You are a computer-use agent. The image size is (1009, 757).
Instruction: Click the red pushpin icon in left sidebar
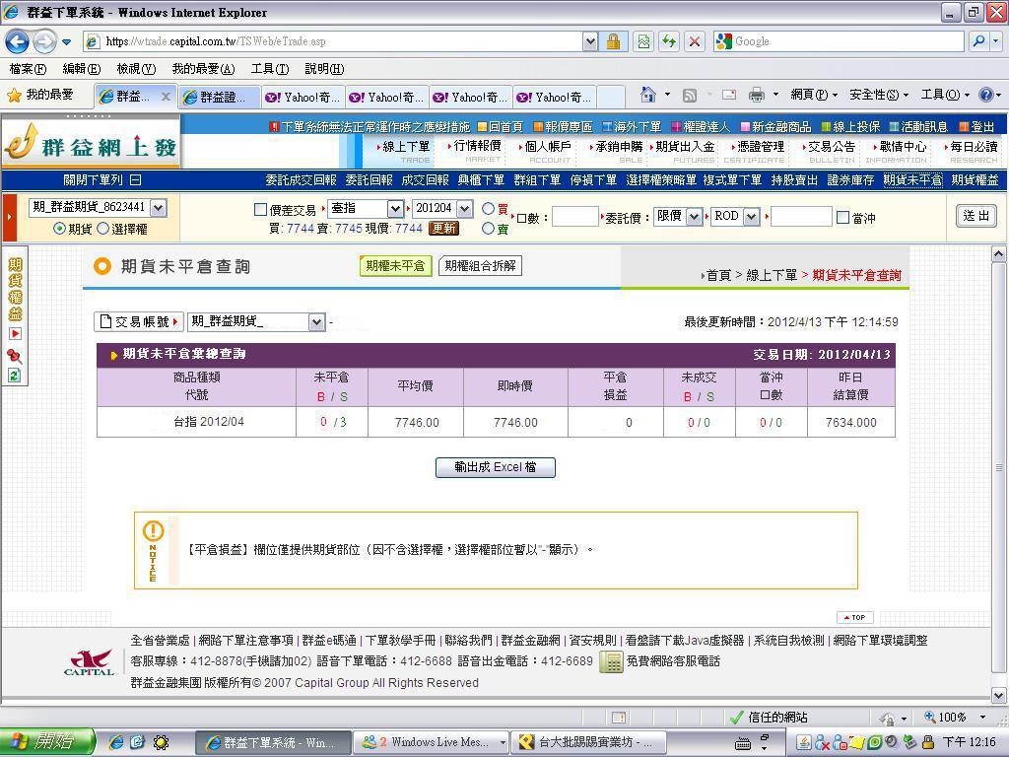(x=15, y=355)
